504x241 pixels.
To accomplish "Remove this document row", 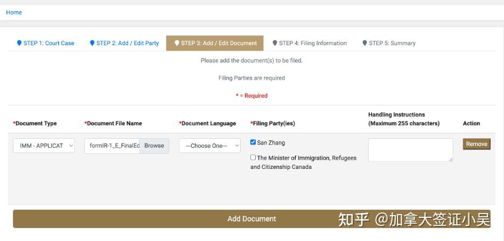I will pos(477,144).
